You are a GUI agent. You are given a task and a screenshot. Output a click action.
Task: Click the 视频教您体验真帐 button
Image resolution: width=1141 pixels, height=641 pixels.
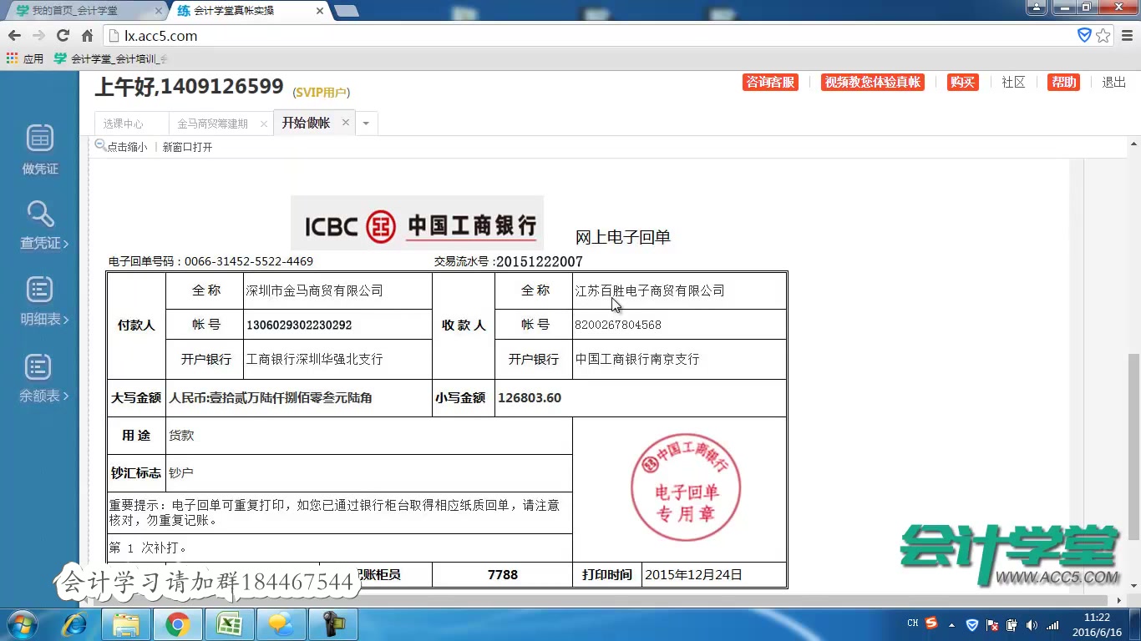click(x=872, y=82)
